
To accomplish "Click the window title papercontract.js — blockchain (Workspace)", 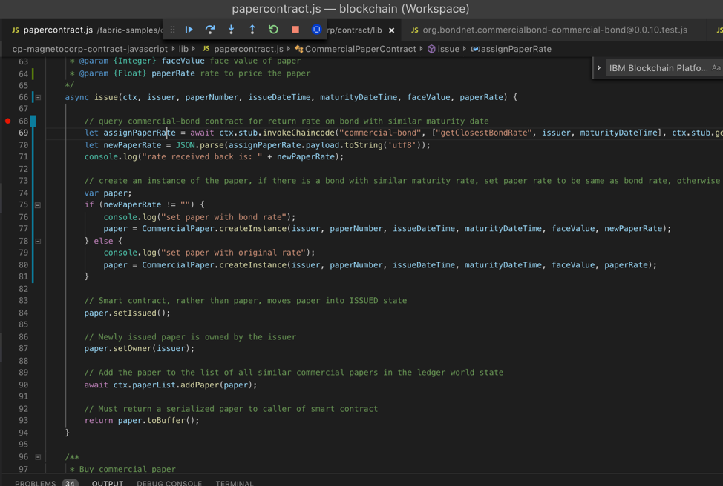I will click(350, 9).
